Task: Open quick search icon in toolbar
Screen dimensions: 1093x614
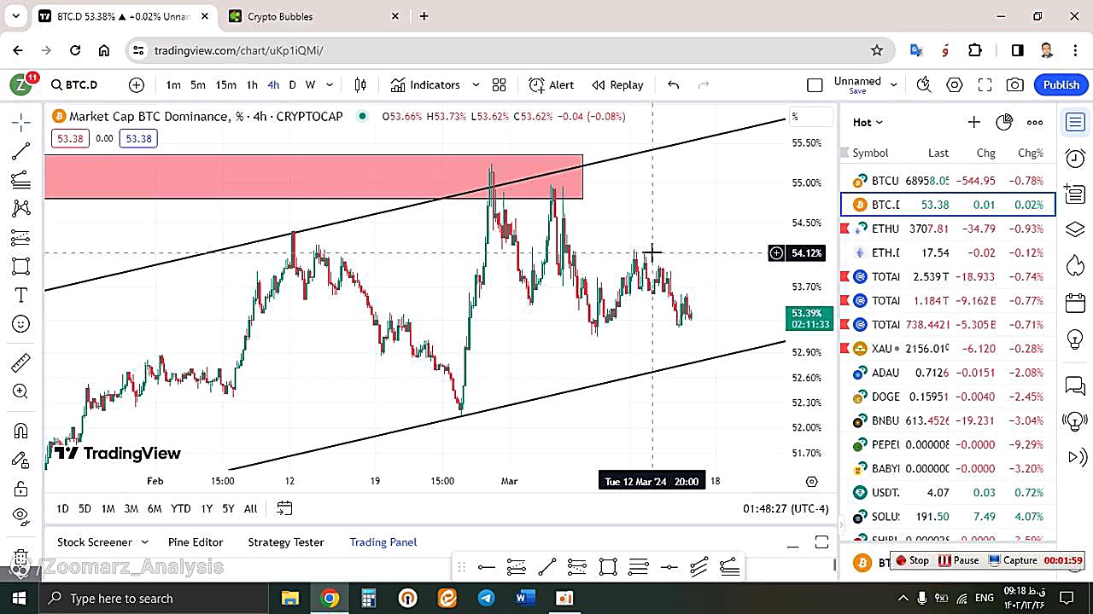Action: coord(923,84)
